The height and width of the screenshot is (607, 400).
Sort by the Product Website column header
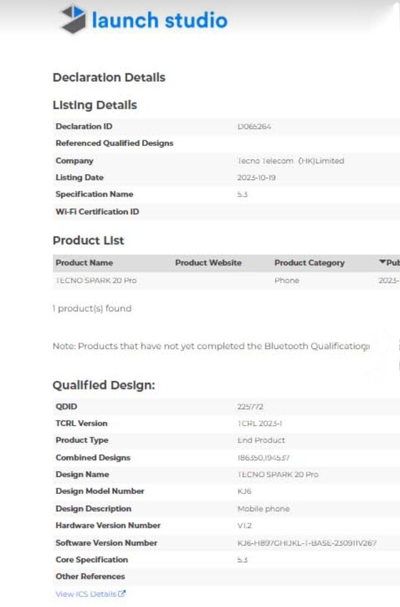tap(208, 263)
